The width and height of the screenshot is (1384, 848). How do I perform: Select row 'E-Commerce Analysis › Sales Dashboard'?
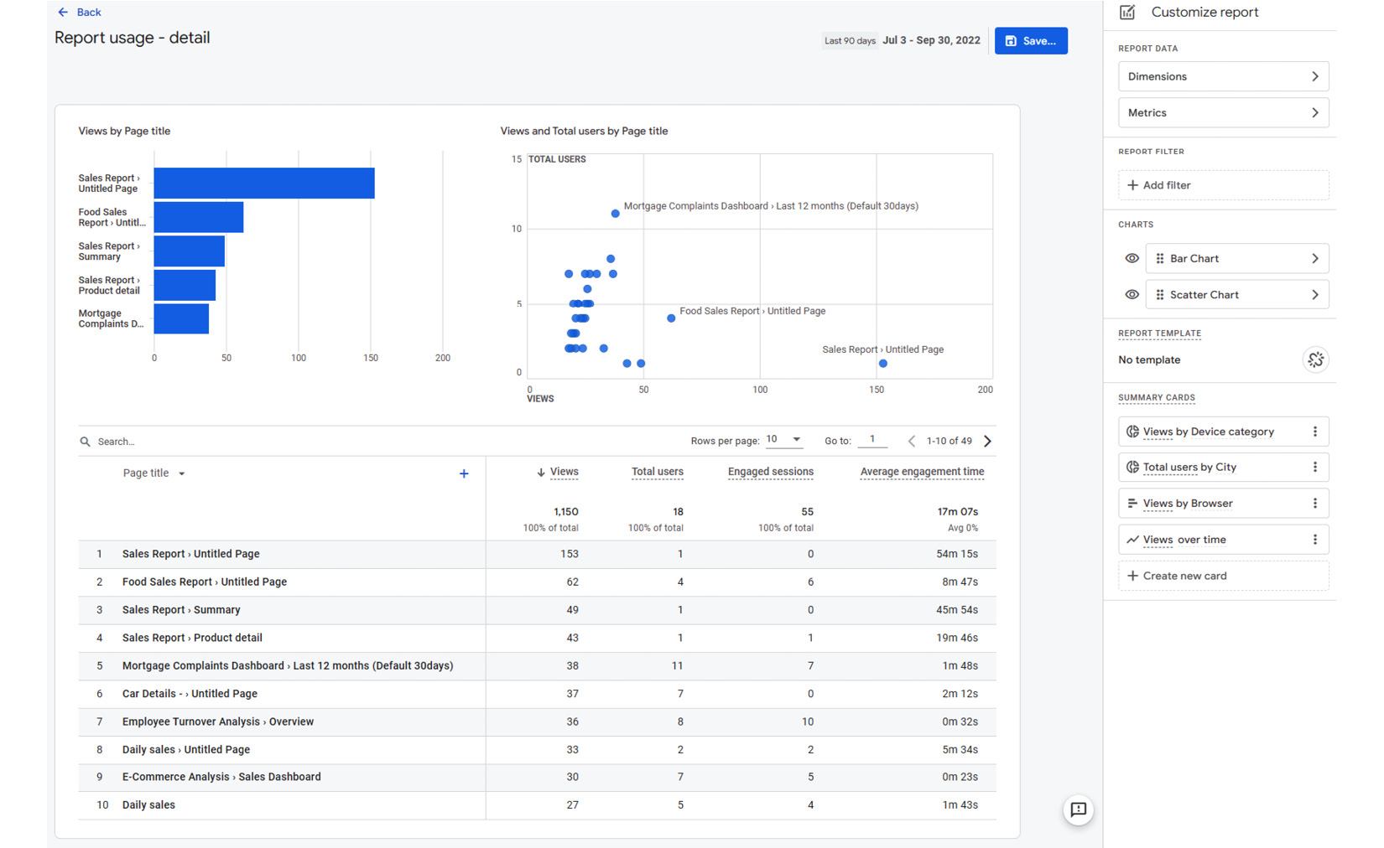pyautogui.click(x=537, y=777)
